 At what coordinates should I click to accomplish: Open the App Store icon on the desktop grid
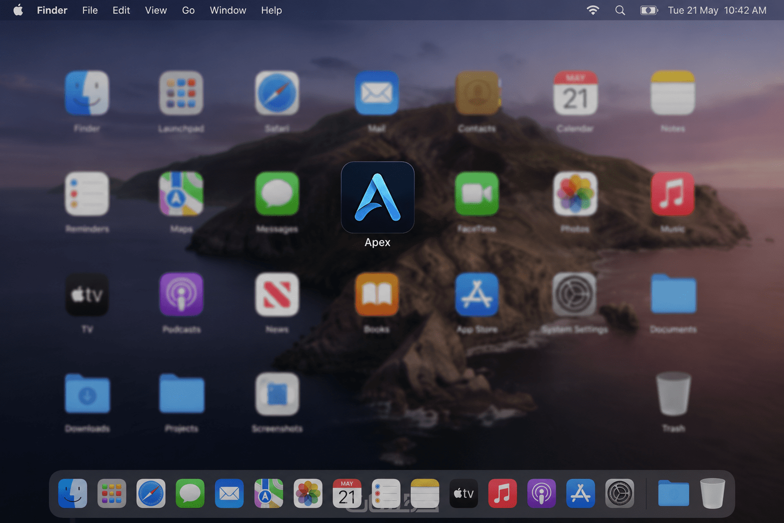pyautogui.click(x=477, y=294)
